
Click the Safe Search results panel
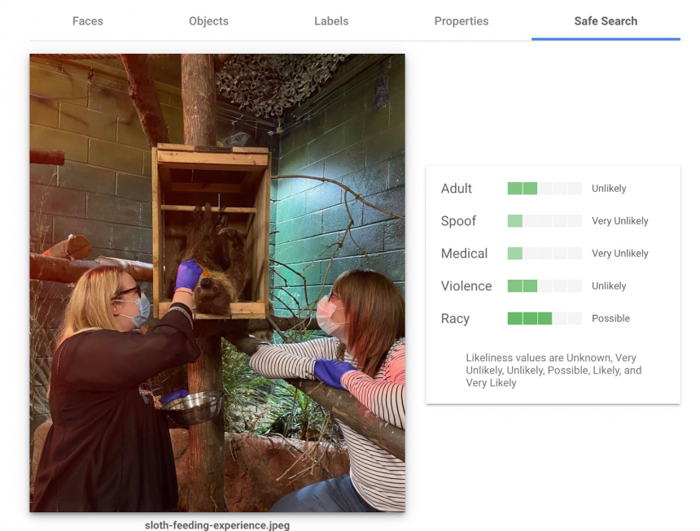coord(553,285)
